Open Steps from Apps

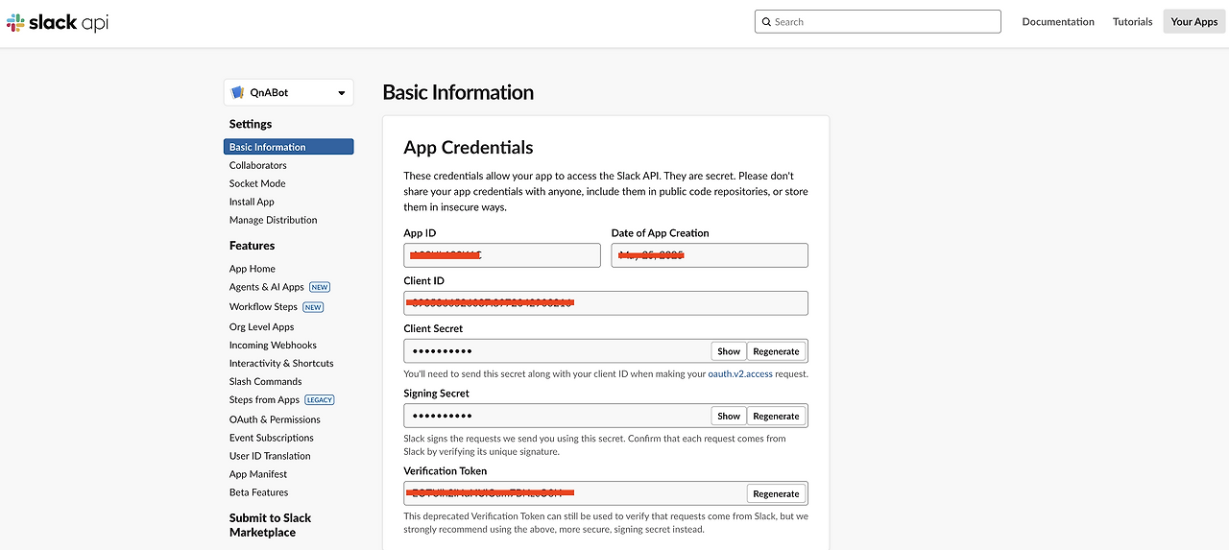(264, 400)
